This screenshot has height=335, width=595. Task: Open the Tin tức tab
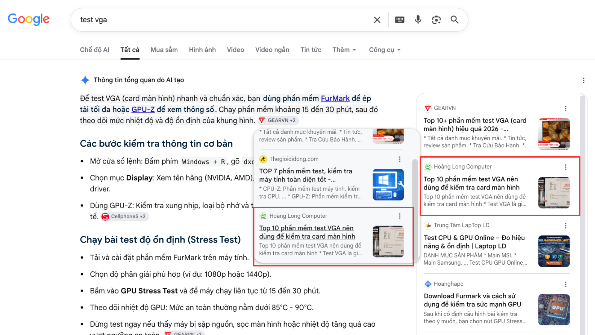[x=311, y=50]
